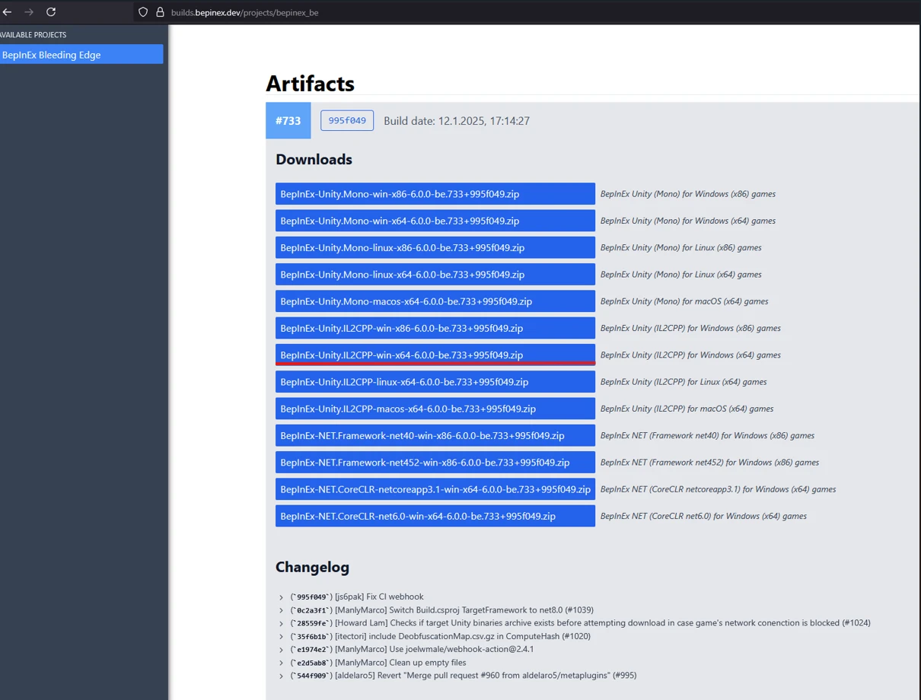921x700 pixels.
Task: Download BepInEx-Unity.Mono-linux-x64 zip
Action: pos(435,275)
